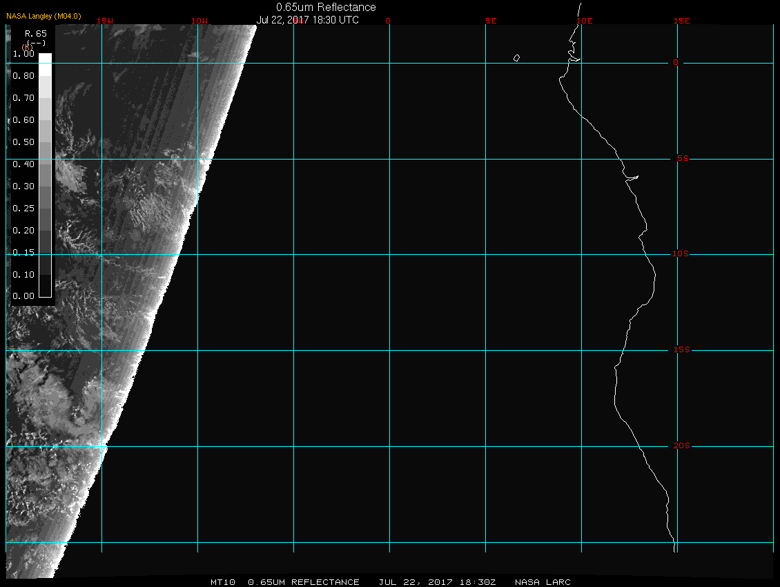Click the 15W longitude label

(104, 21)
